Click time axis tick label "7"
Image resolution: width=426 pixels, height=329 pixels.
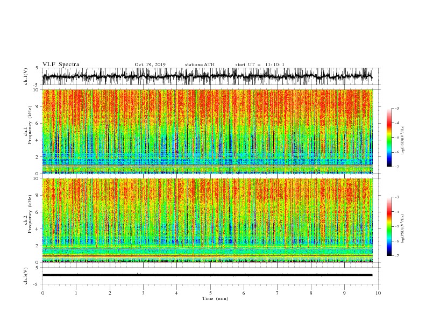278,293
